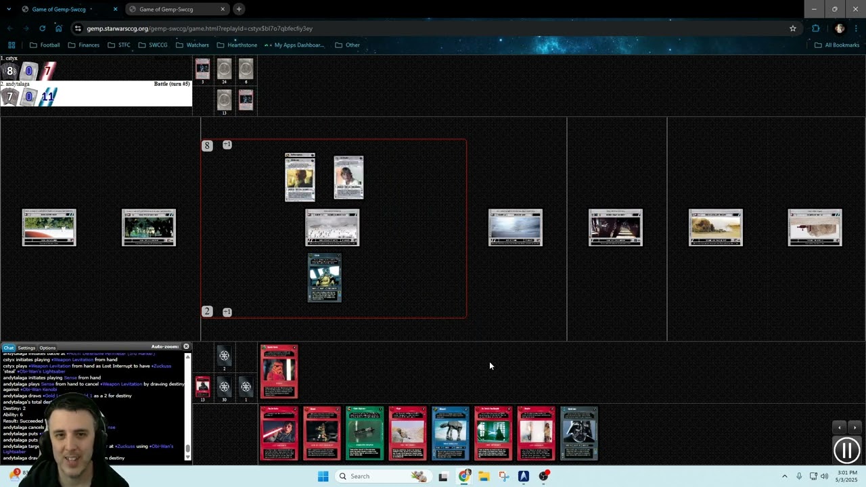Click the Obi-Wan Kenobi link in chat
This screenshot has height=487, width=866.
(39, 390)
